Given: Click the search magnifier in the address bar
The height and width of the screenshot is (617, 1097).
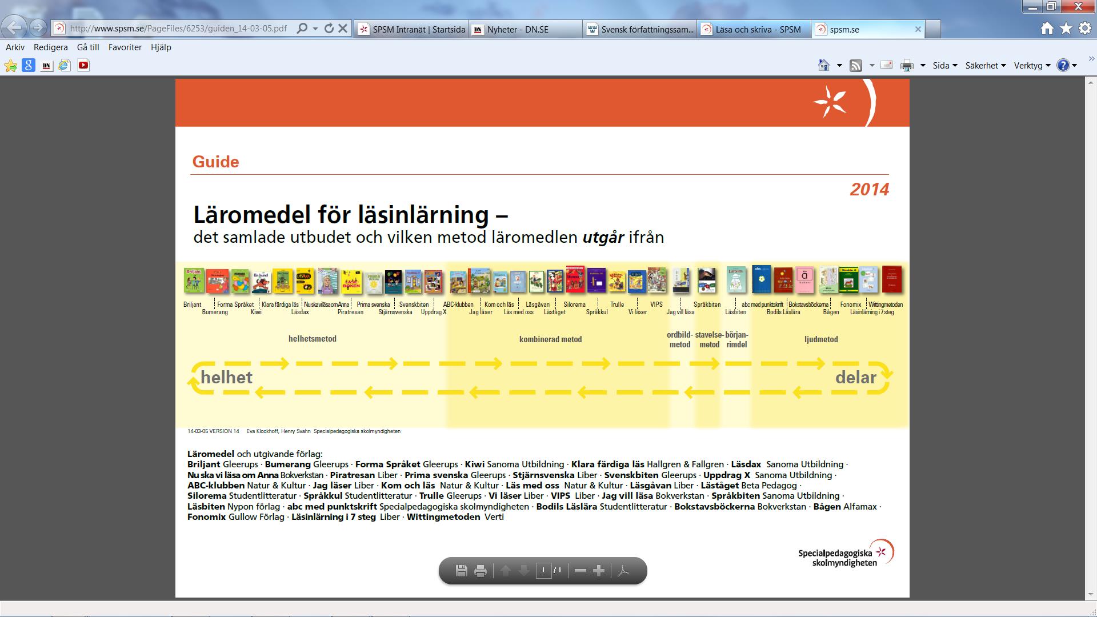Looking at the screenshot, I should pyautogui.click(x=302, y=29).
